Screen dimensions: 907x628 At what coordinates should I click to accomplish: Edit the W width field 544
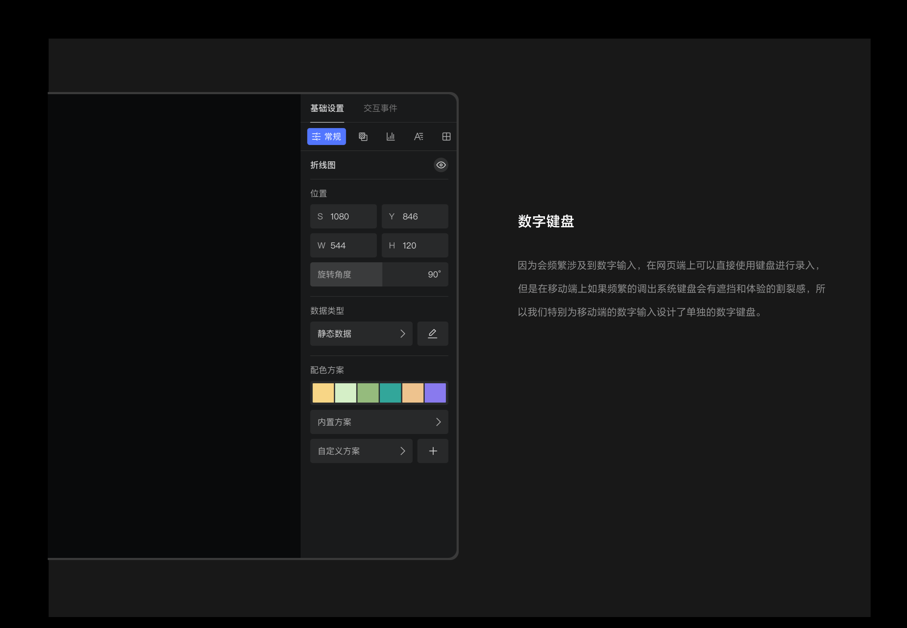pyautogui.click(x=343, y=246)
